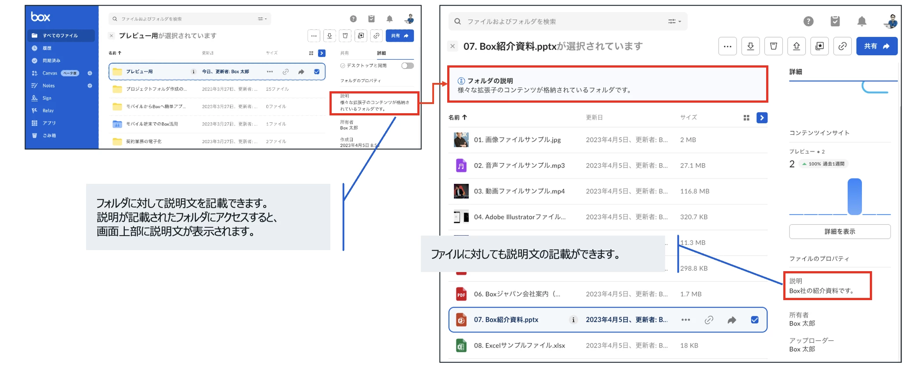912x369 pixels.
Task: Click the trash icon in the left window toolbar
Action: (345, 36)
